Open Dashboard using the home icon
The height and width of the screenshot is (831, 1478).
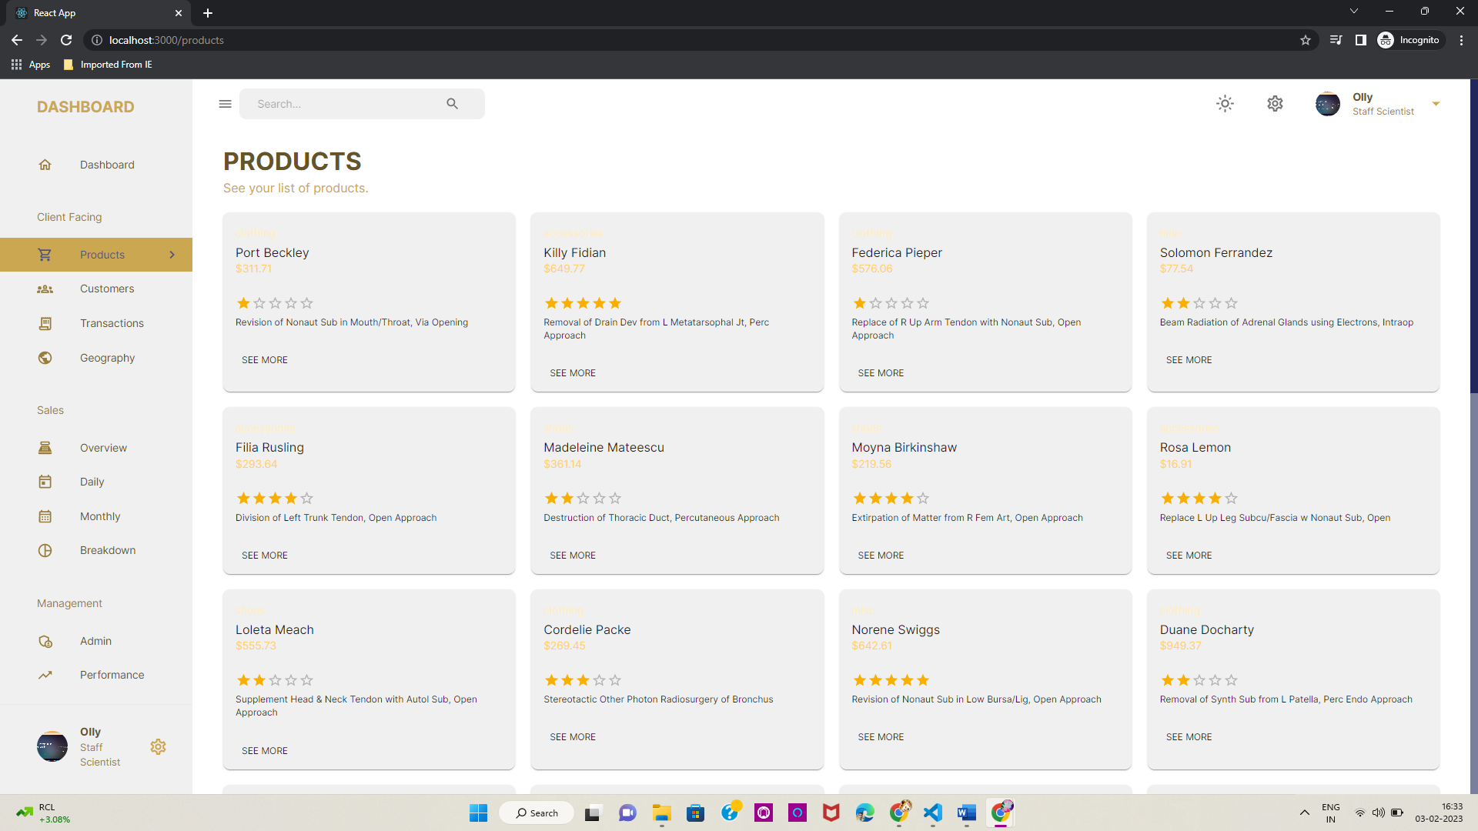click(x=45, y=165)
